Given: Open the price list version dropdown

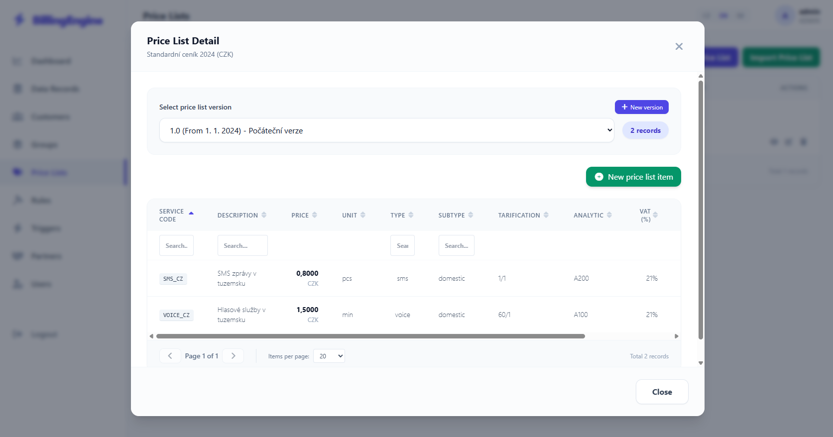Looking at the screenshot, I should 386,130.
